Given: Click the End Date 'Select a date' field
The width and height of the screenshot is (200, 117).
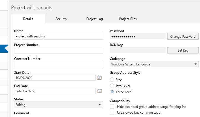Looking at the screenshot, I should [55, 91].
